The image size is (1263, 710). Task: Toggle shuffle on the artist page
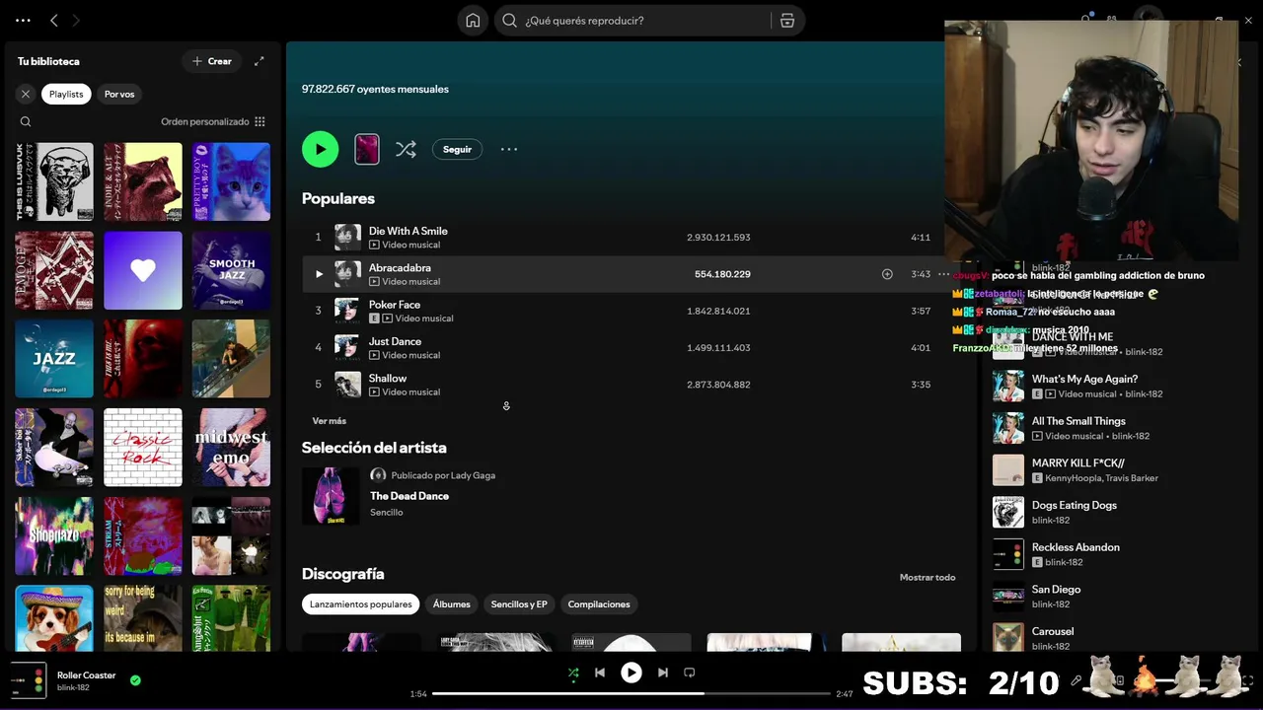tap(406, 149)
